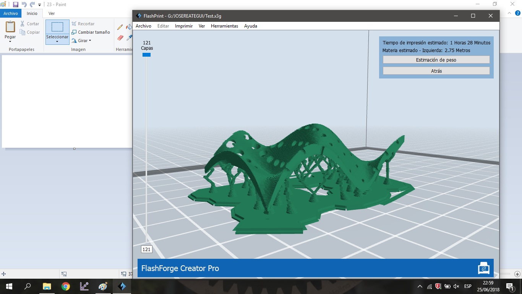522x294 pixels.
Task: Open the Editar menu in FlashPrint
Action: 163,26
